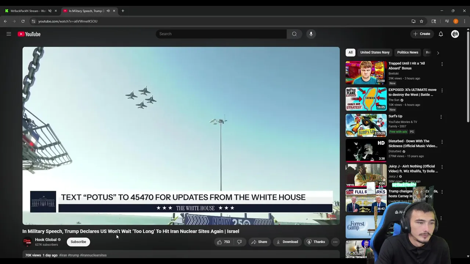
Task: Open options for Forrest Gump item
Action: coord(441,219)
